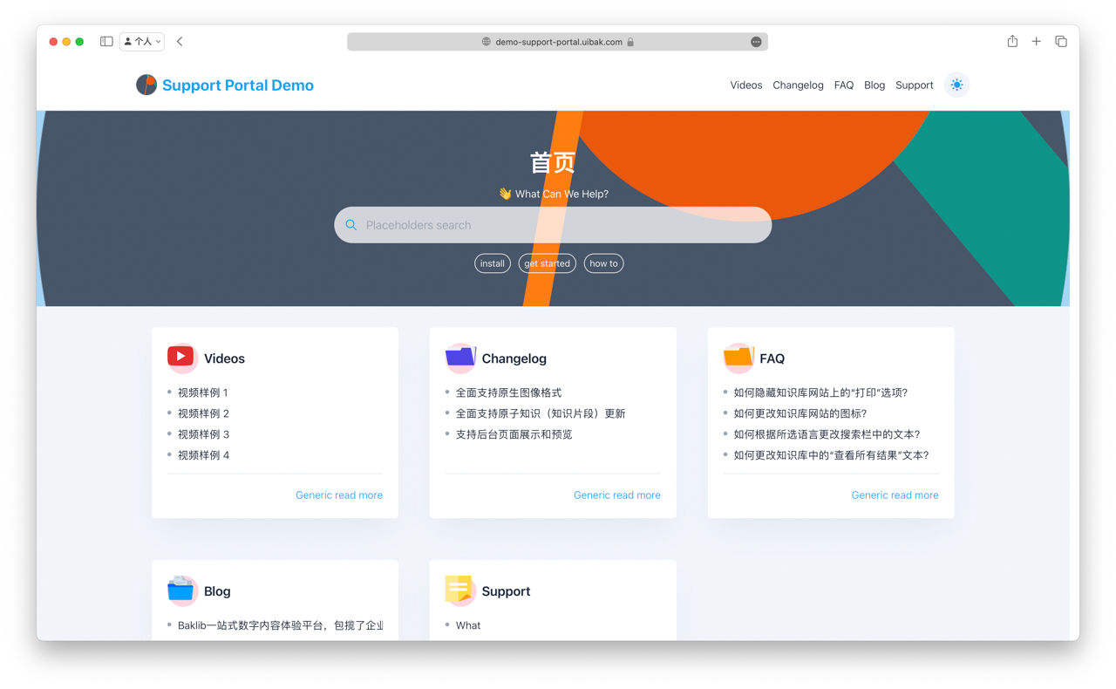The width and height of the screenshot is (1116, 689).
Task: Click the purple Changelog folder icon
Action: coord(459,357)
